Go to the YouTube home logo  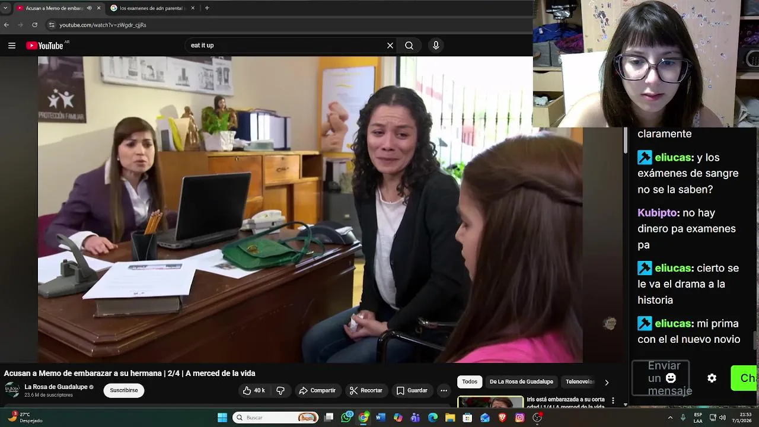click(x=44, y=46)
